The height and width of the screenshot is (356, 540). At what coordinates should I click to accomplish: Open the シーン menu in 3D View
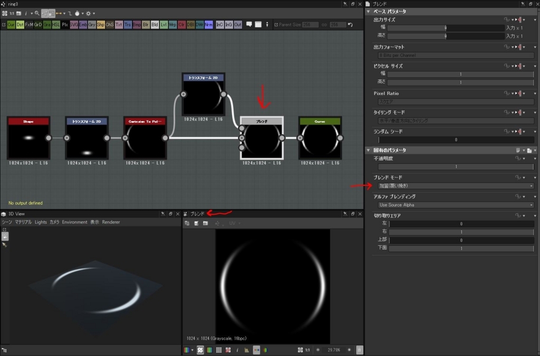pos(7,222)
